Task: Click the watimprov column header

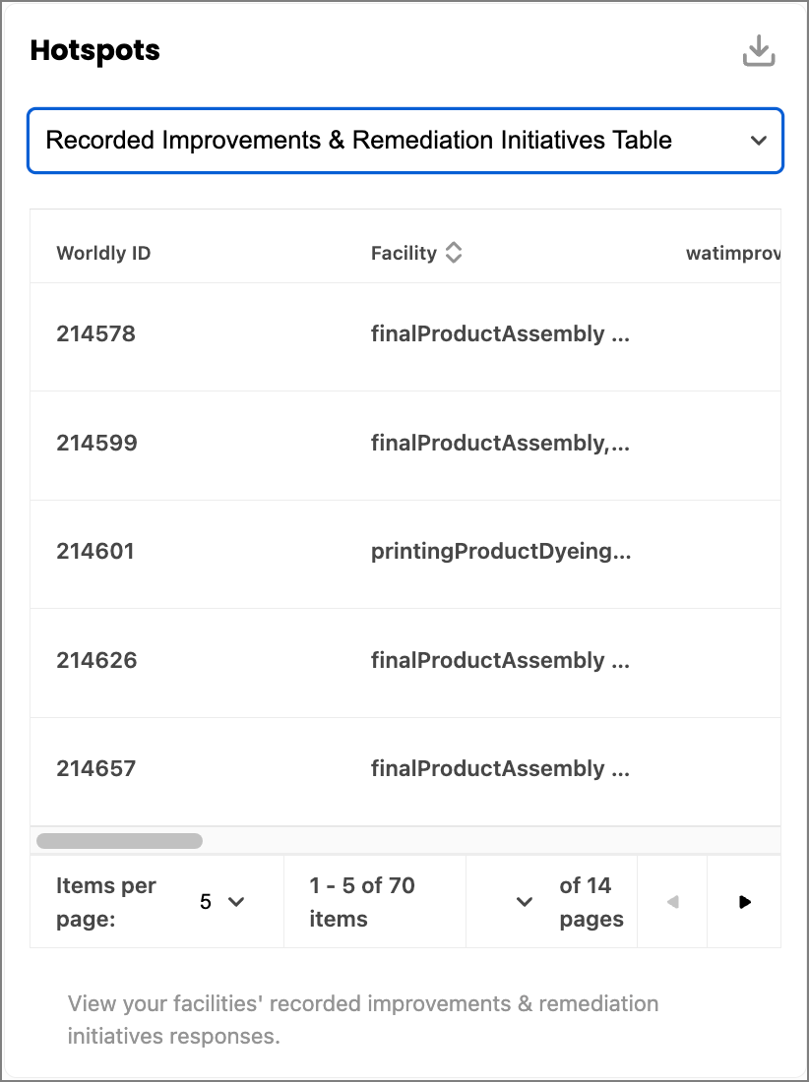Action: [x=733, y=253]
